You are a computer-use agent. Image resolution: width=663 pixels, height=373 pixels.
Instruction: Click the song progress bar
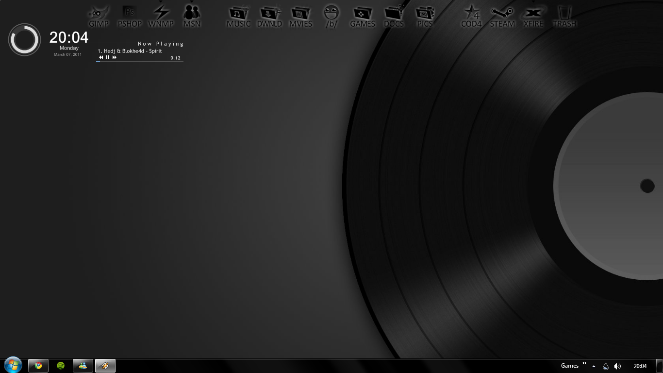tap(140, 61)
